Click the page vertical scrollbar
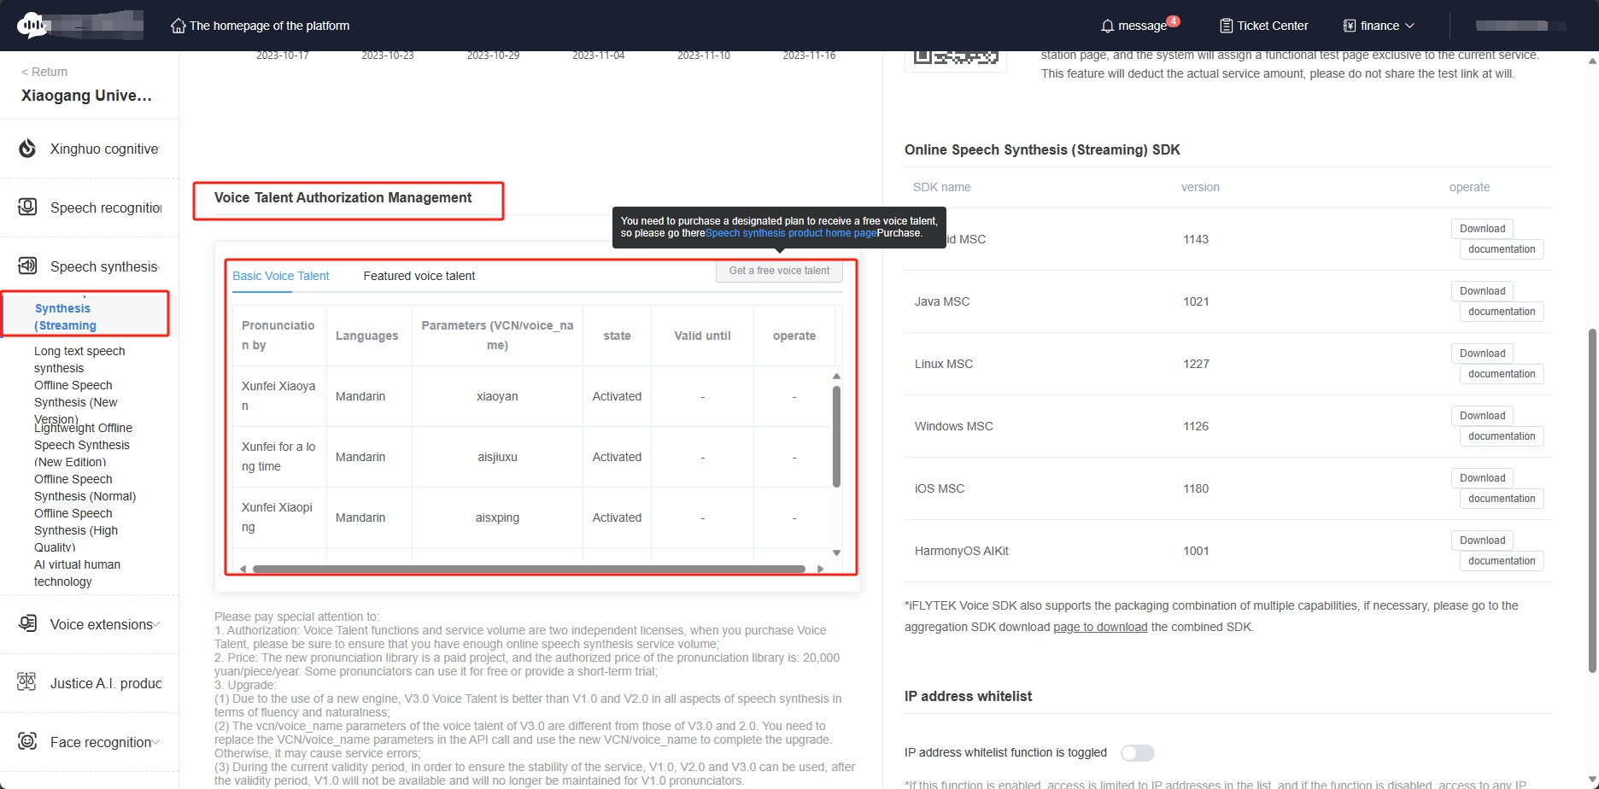 pos(1592,500)
